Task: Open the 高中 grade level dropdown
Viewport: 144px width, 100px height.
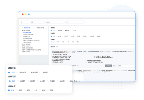Action: coord(25,22)
